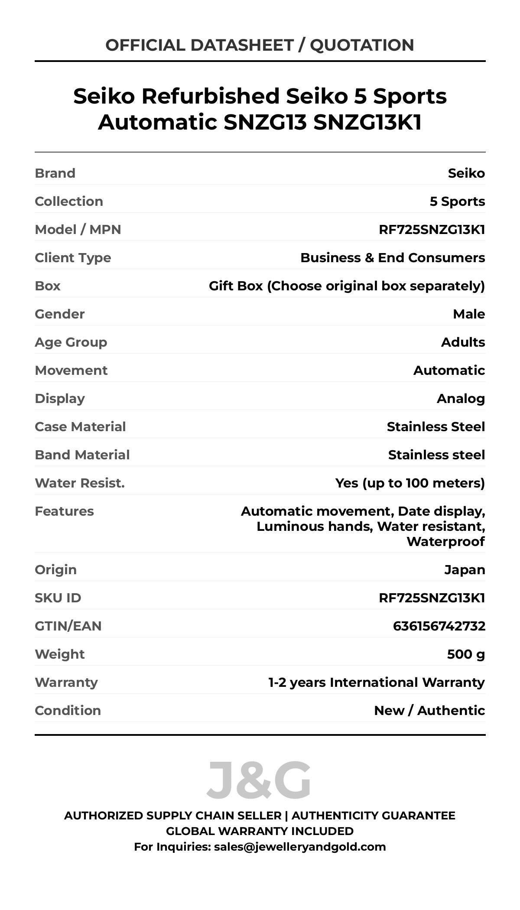Select the Origin value Japan
The width and height of the screenshot is (520, 910).
tap(465, 570)
